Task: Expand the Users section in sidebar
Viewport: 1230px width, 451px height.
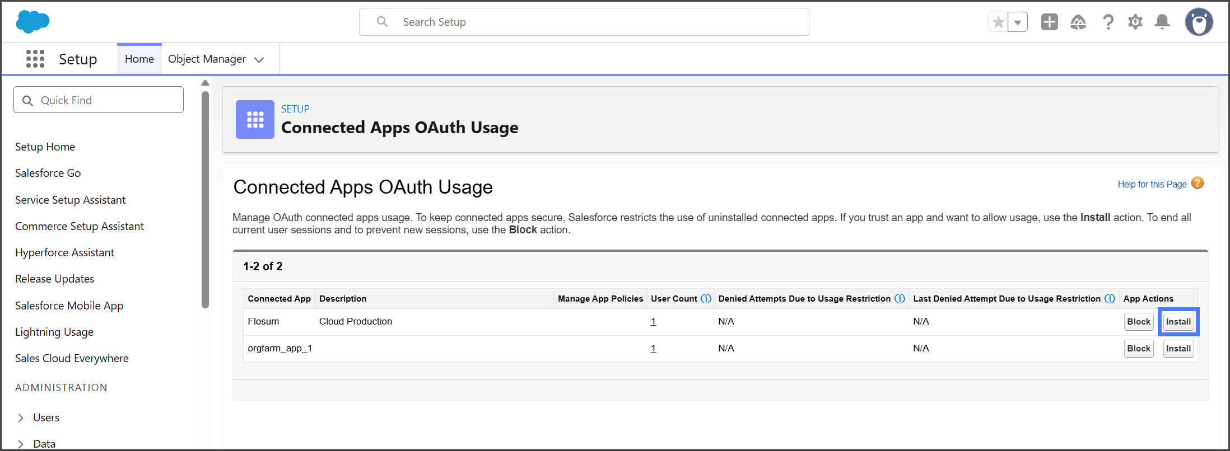Action: coord(21,418)
